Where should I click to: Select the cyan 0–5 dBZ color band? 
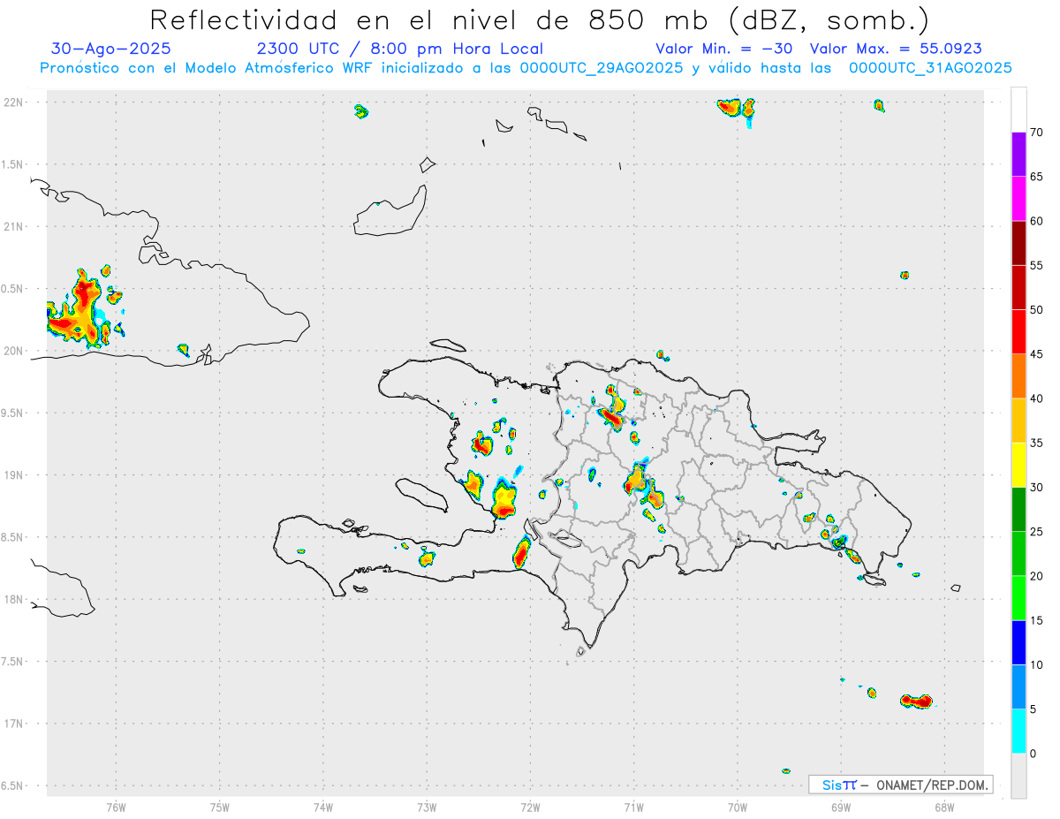pyautogui.click(x=1018, y=732)
